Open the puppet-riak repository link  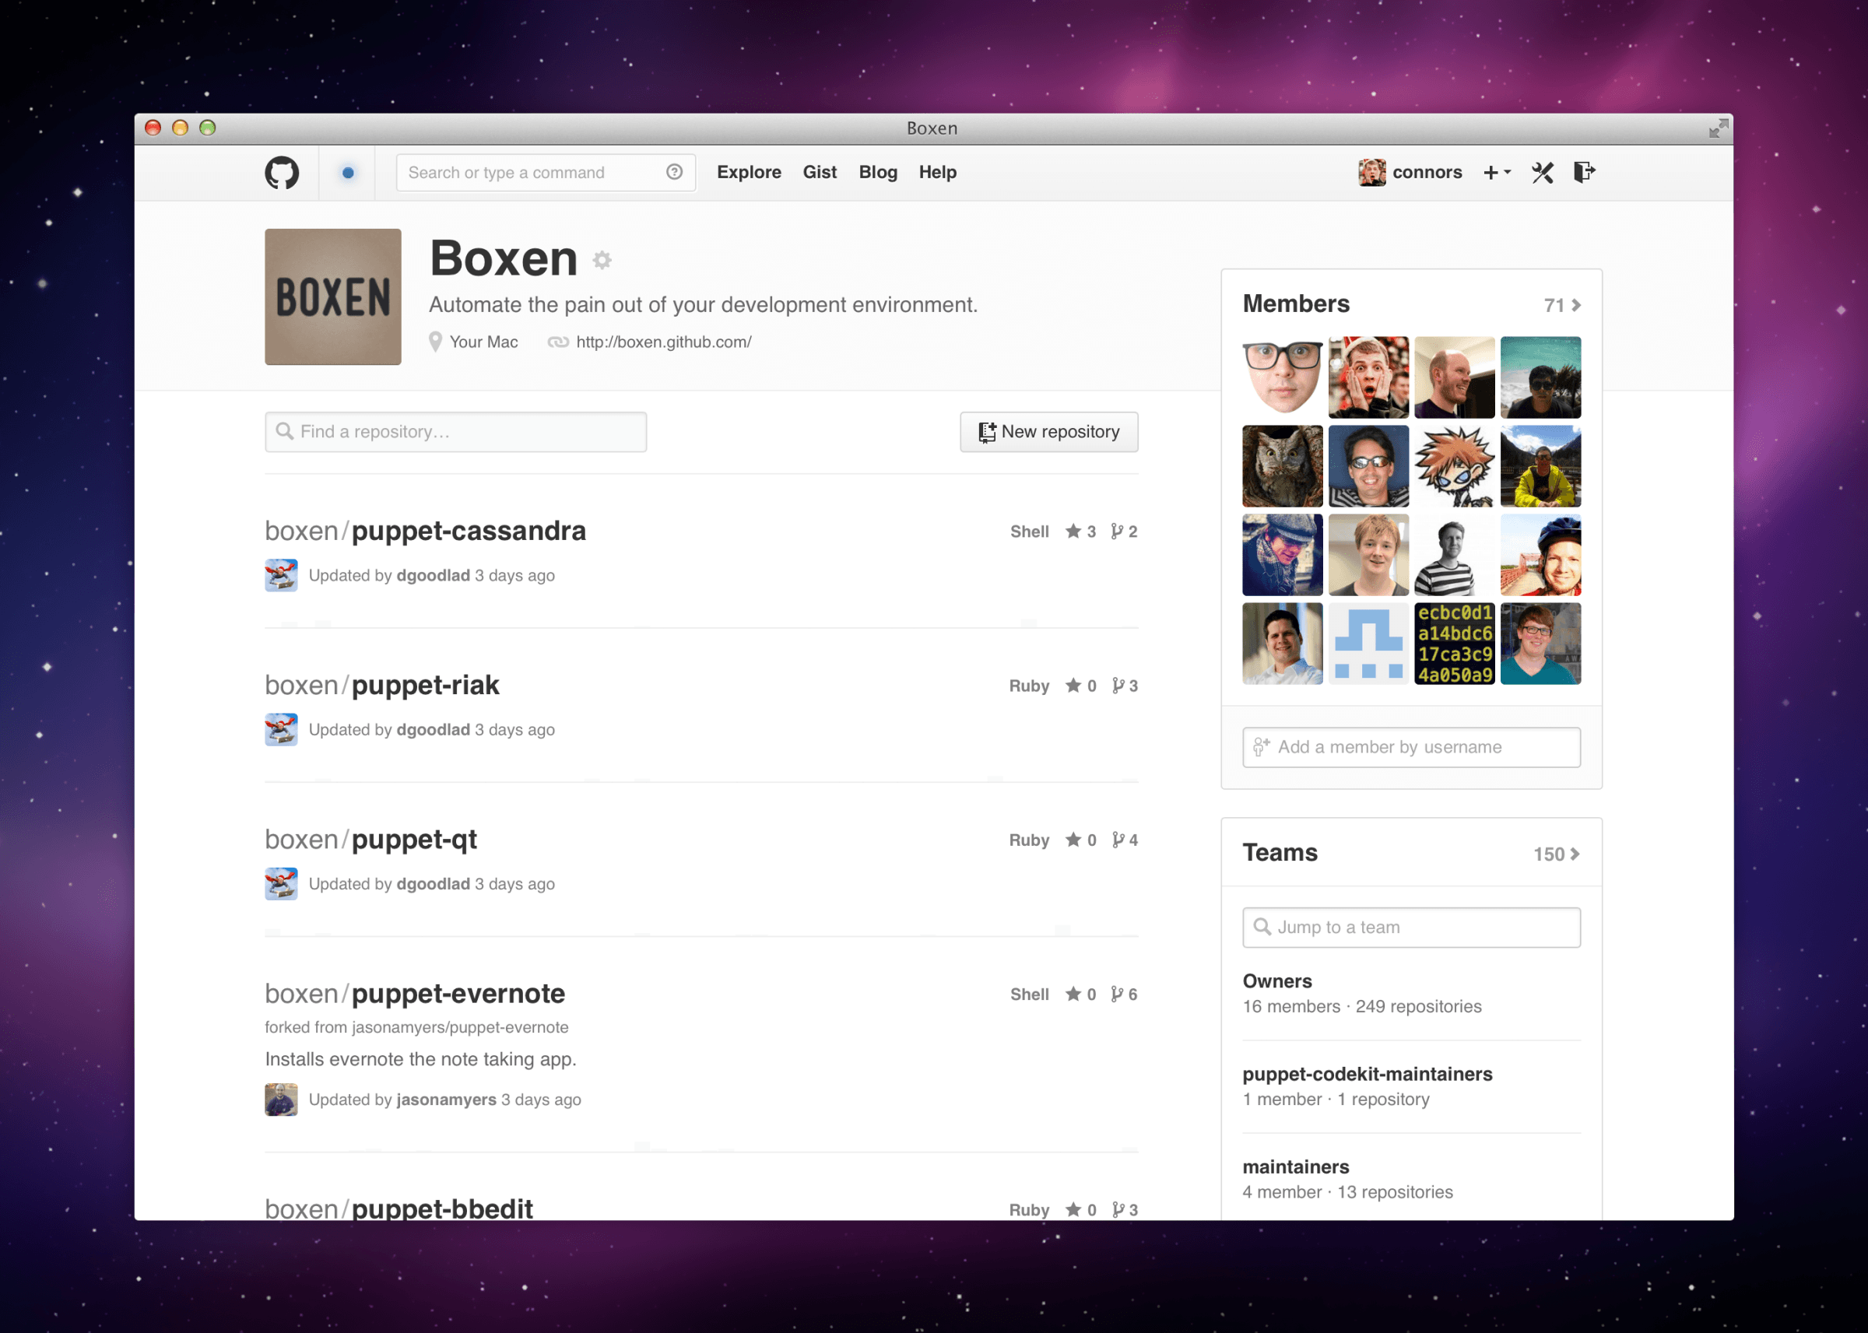pos(424,686)
